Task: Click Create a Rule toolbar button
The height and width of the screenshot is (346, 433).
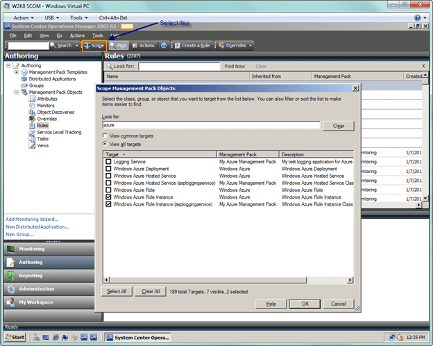Action: pyautogui.click(x=192, y=46)
